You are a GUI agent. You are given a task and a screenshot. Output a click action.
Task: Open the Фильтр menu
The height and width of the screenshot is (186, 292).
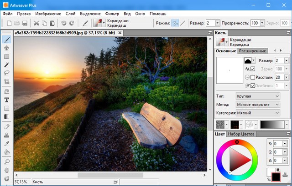click(112, 14)
